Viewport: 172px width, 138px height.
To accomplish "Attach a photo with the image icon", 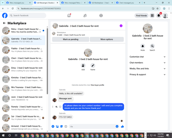I will coord(57,127).
